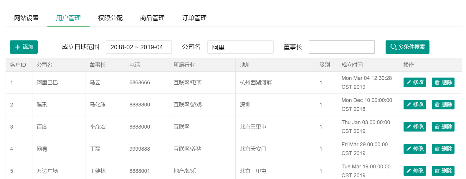Click the 成立时间 column header
466x179 pixels.
[x=368, y=65]
